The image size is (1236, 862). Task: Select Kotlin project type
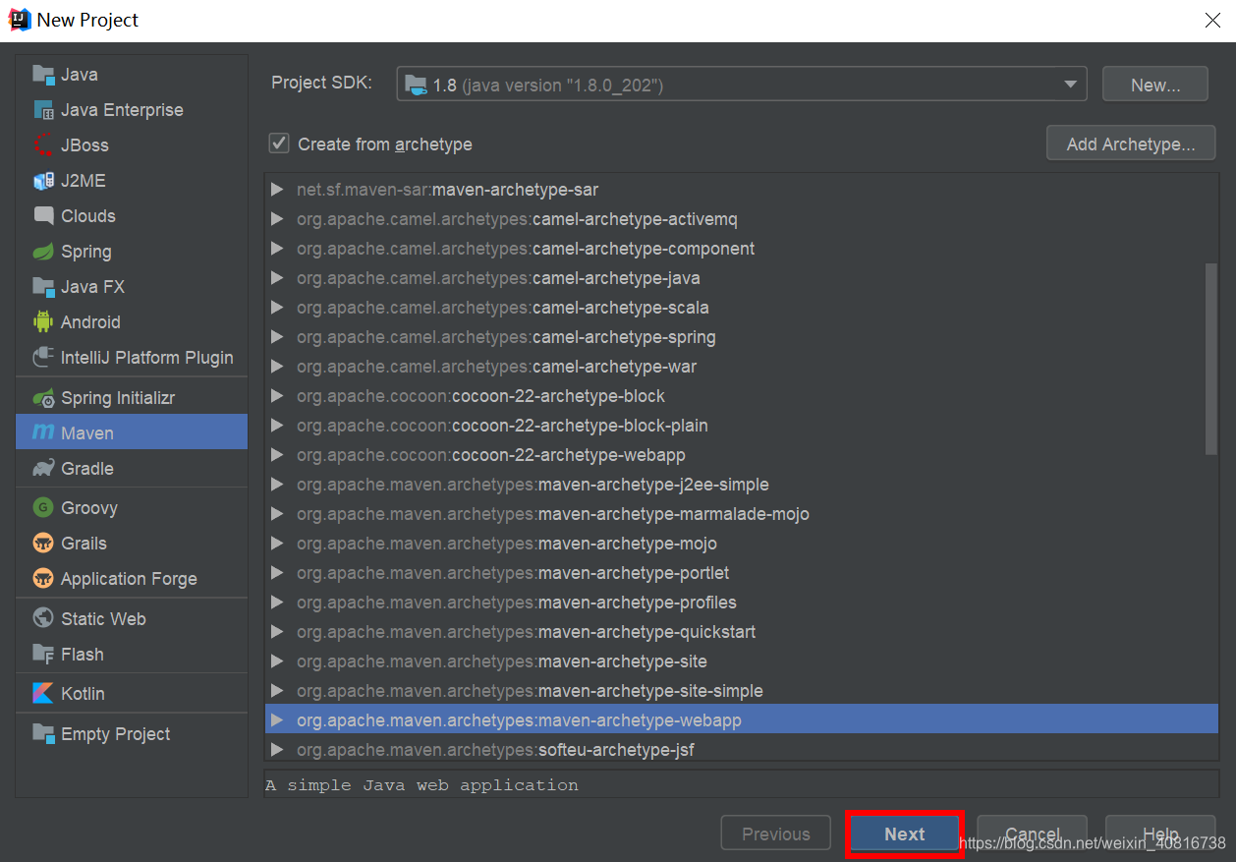click(132, 694)
